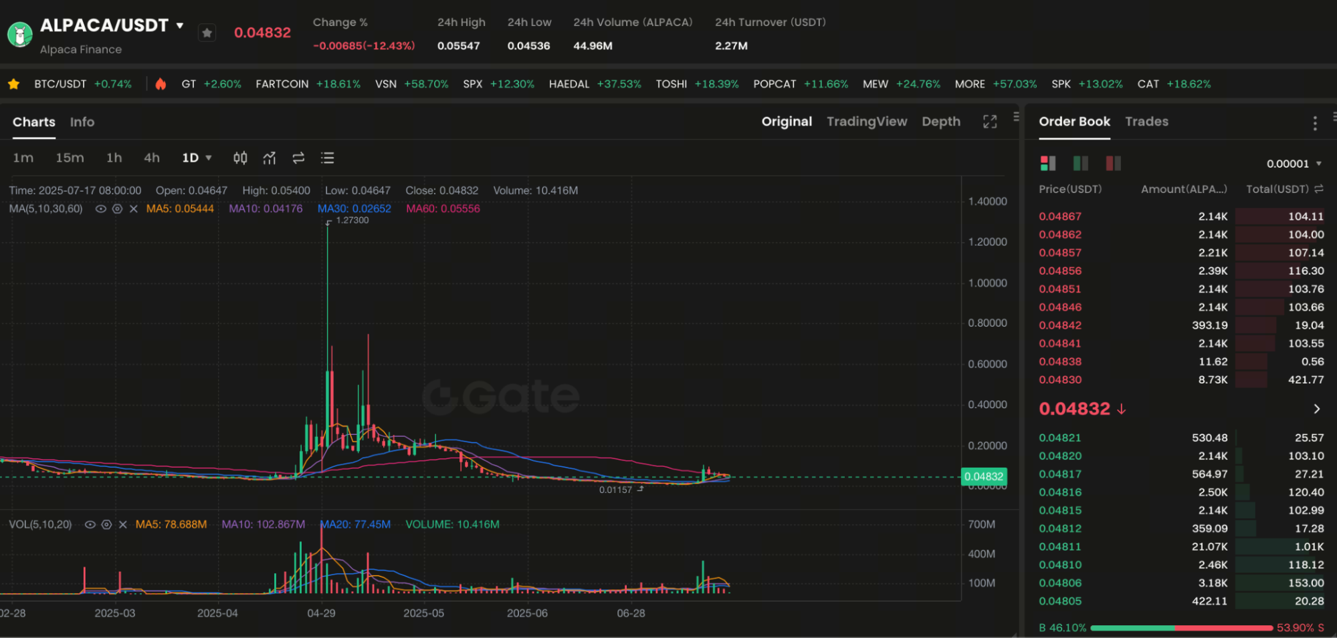Open the chart list settings icon
Screen dimensions: 1337x638
pos(327,158)
